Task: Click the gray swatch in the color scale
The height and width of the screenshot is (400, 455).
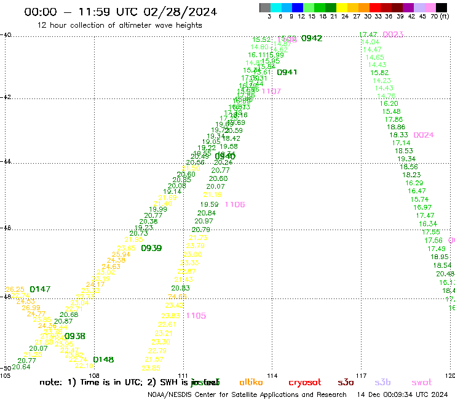Action: (265, 7)
